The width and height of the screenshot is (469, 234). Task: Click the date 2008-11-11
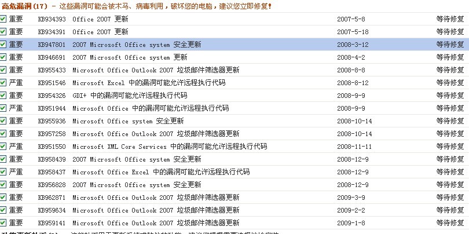coord(354,147)
